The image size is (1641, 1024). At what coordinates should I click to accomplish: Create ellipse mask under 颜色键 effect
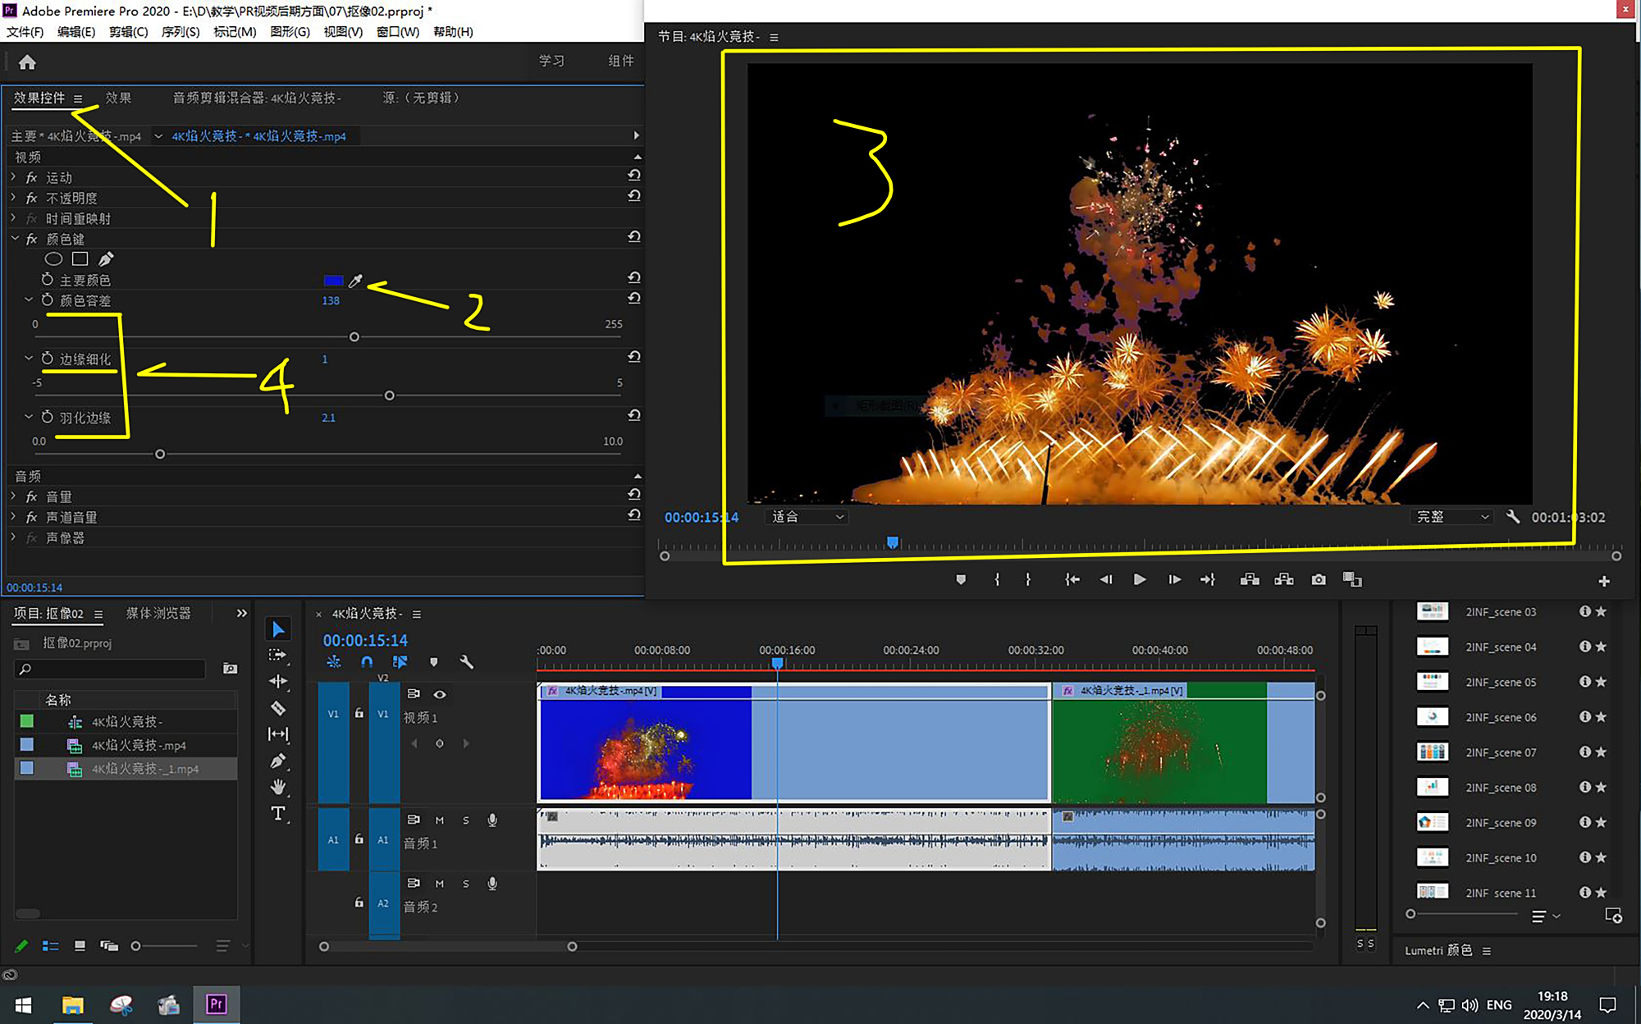(x=53, y=259)
